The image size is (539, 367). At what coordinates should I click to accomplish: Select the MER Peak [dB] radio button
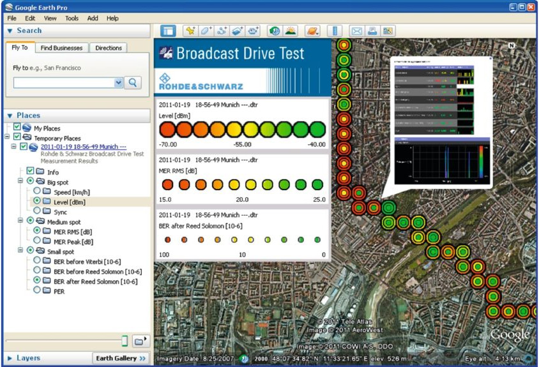(37, 240)
